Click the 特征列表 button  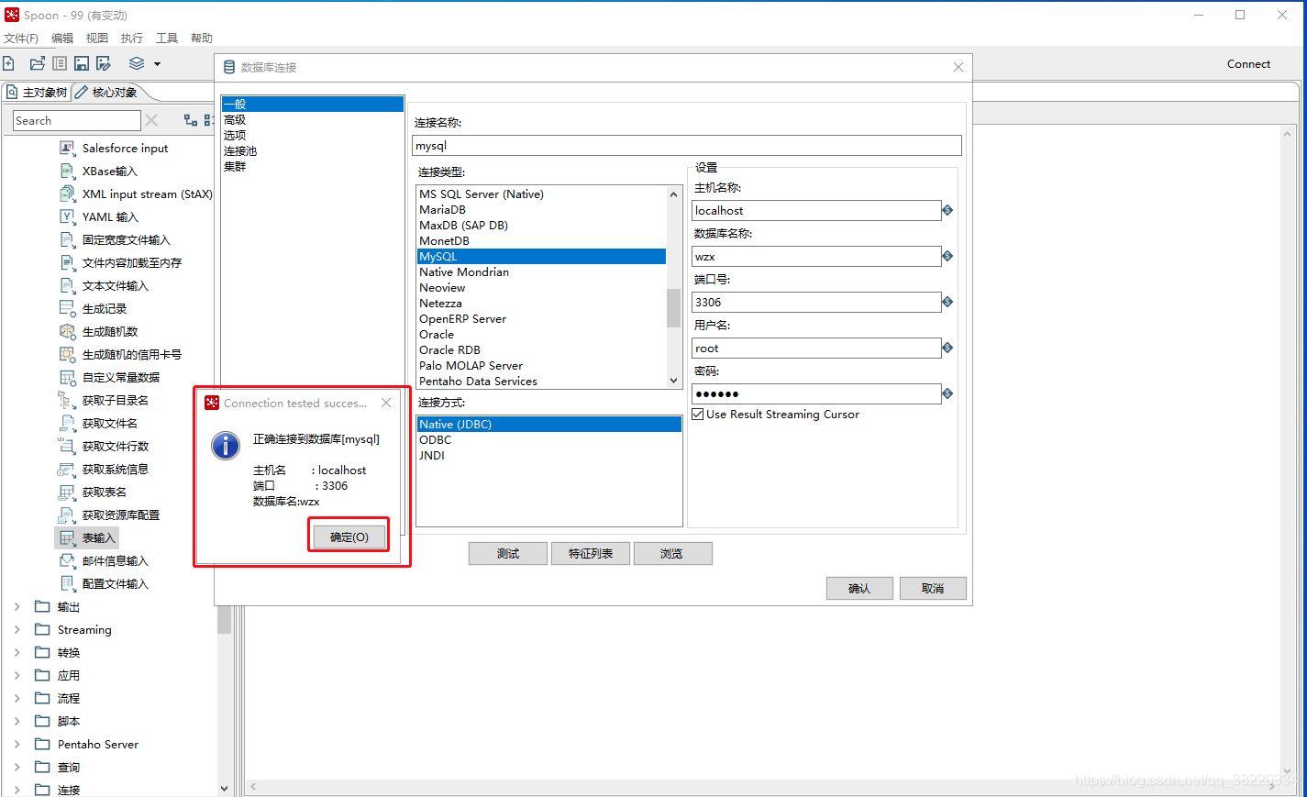(591, 553)
